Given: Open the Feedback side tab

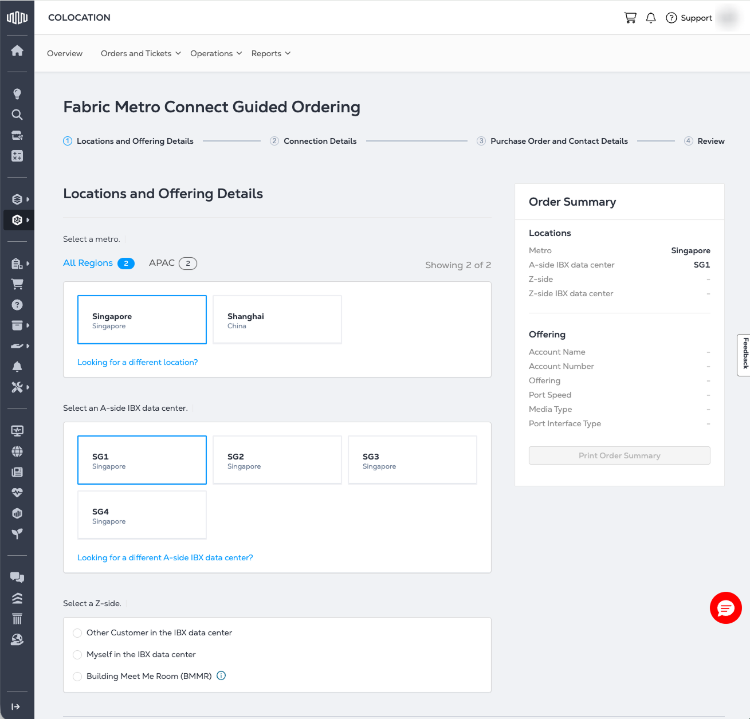Looking at the screenshot, I should click(x=744, y=355).
